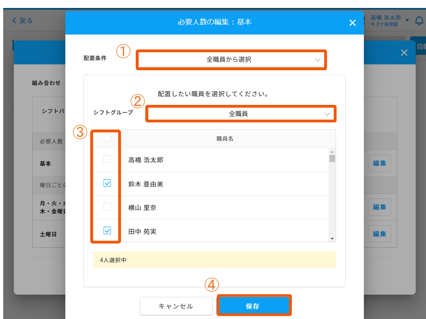Click scrollbar up arrow in staff list
426x319 pixels.
pyautogui.click(x=332, y=152)
